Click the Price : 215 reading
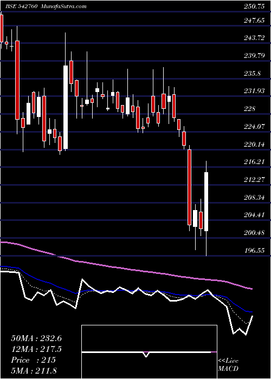Screen dimensions: 271x379 (34, 360)
